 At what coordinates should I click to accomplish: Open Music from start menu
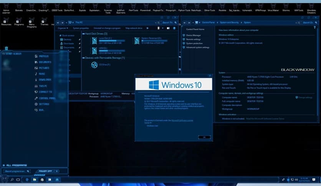click(x=40, y=74)
